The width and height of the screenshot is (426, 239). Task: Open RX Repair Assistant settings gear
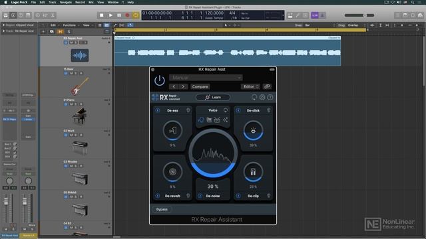click(262, 98)
